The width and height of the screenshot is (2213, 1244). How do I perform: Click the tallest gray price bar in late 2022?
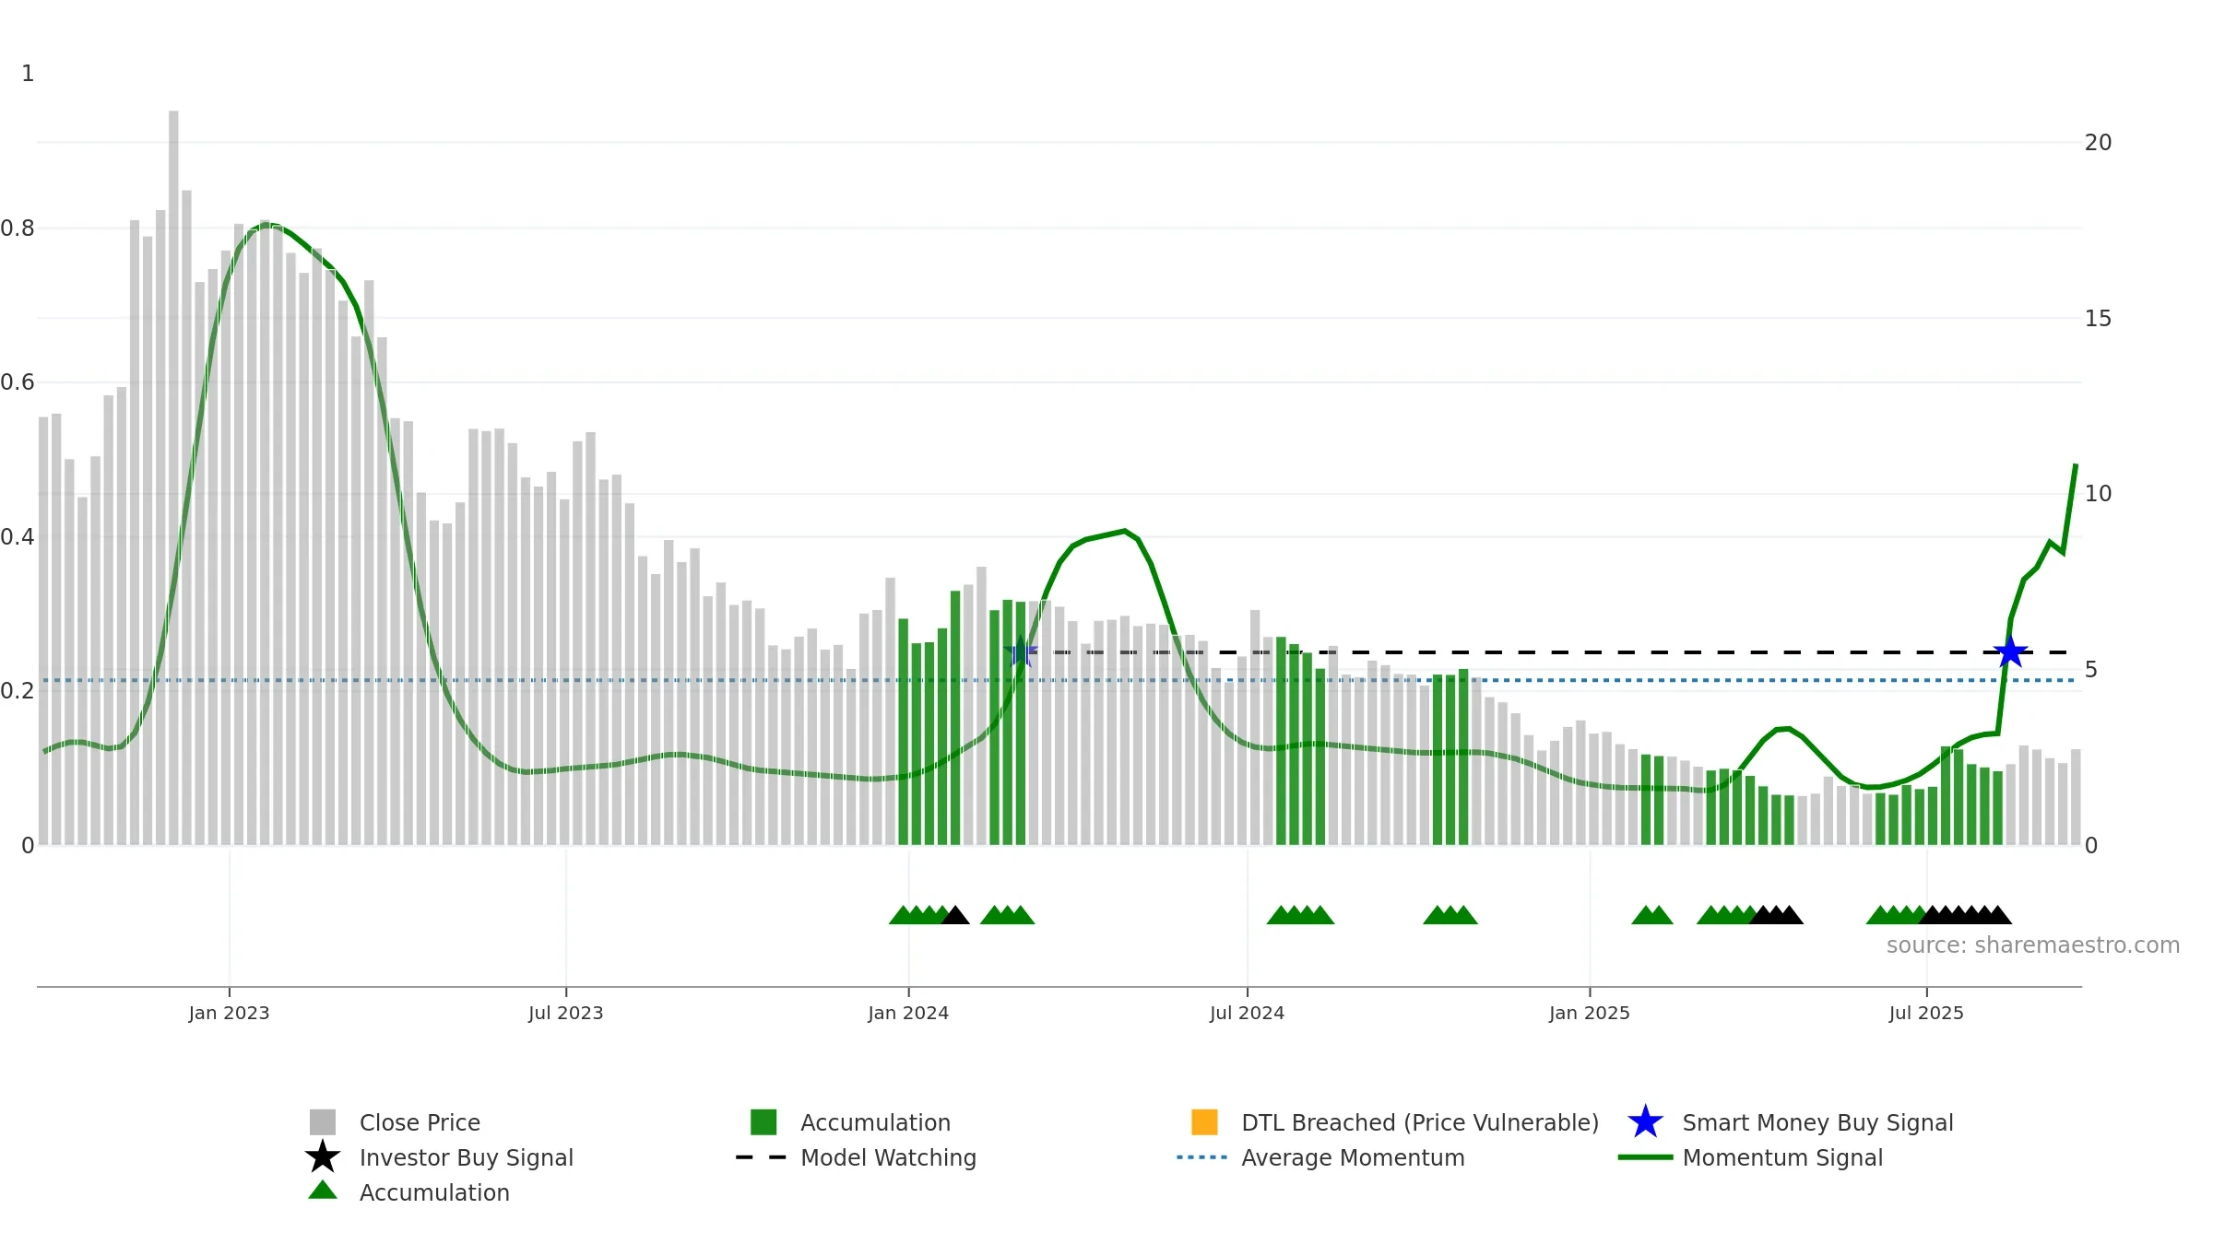click(173, 477)
